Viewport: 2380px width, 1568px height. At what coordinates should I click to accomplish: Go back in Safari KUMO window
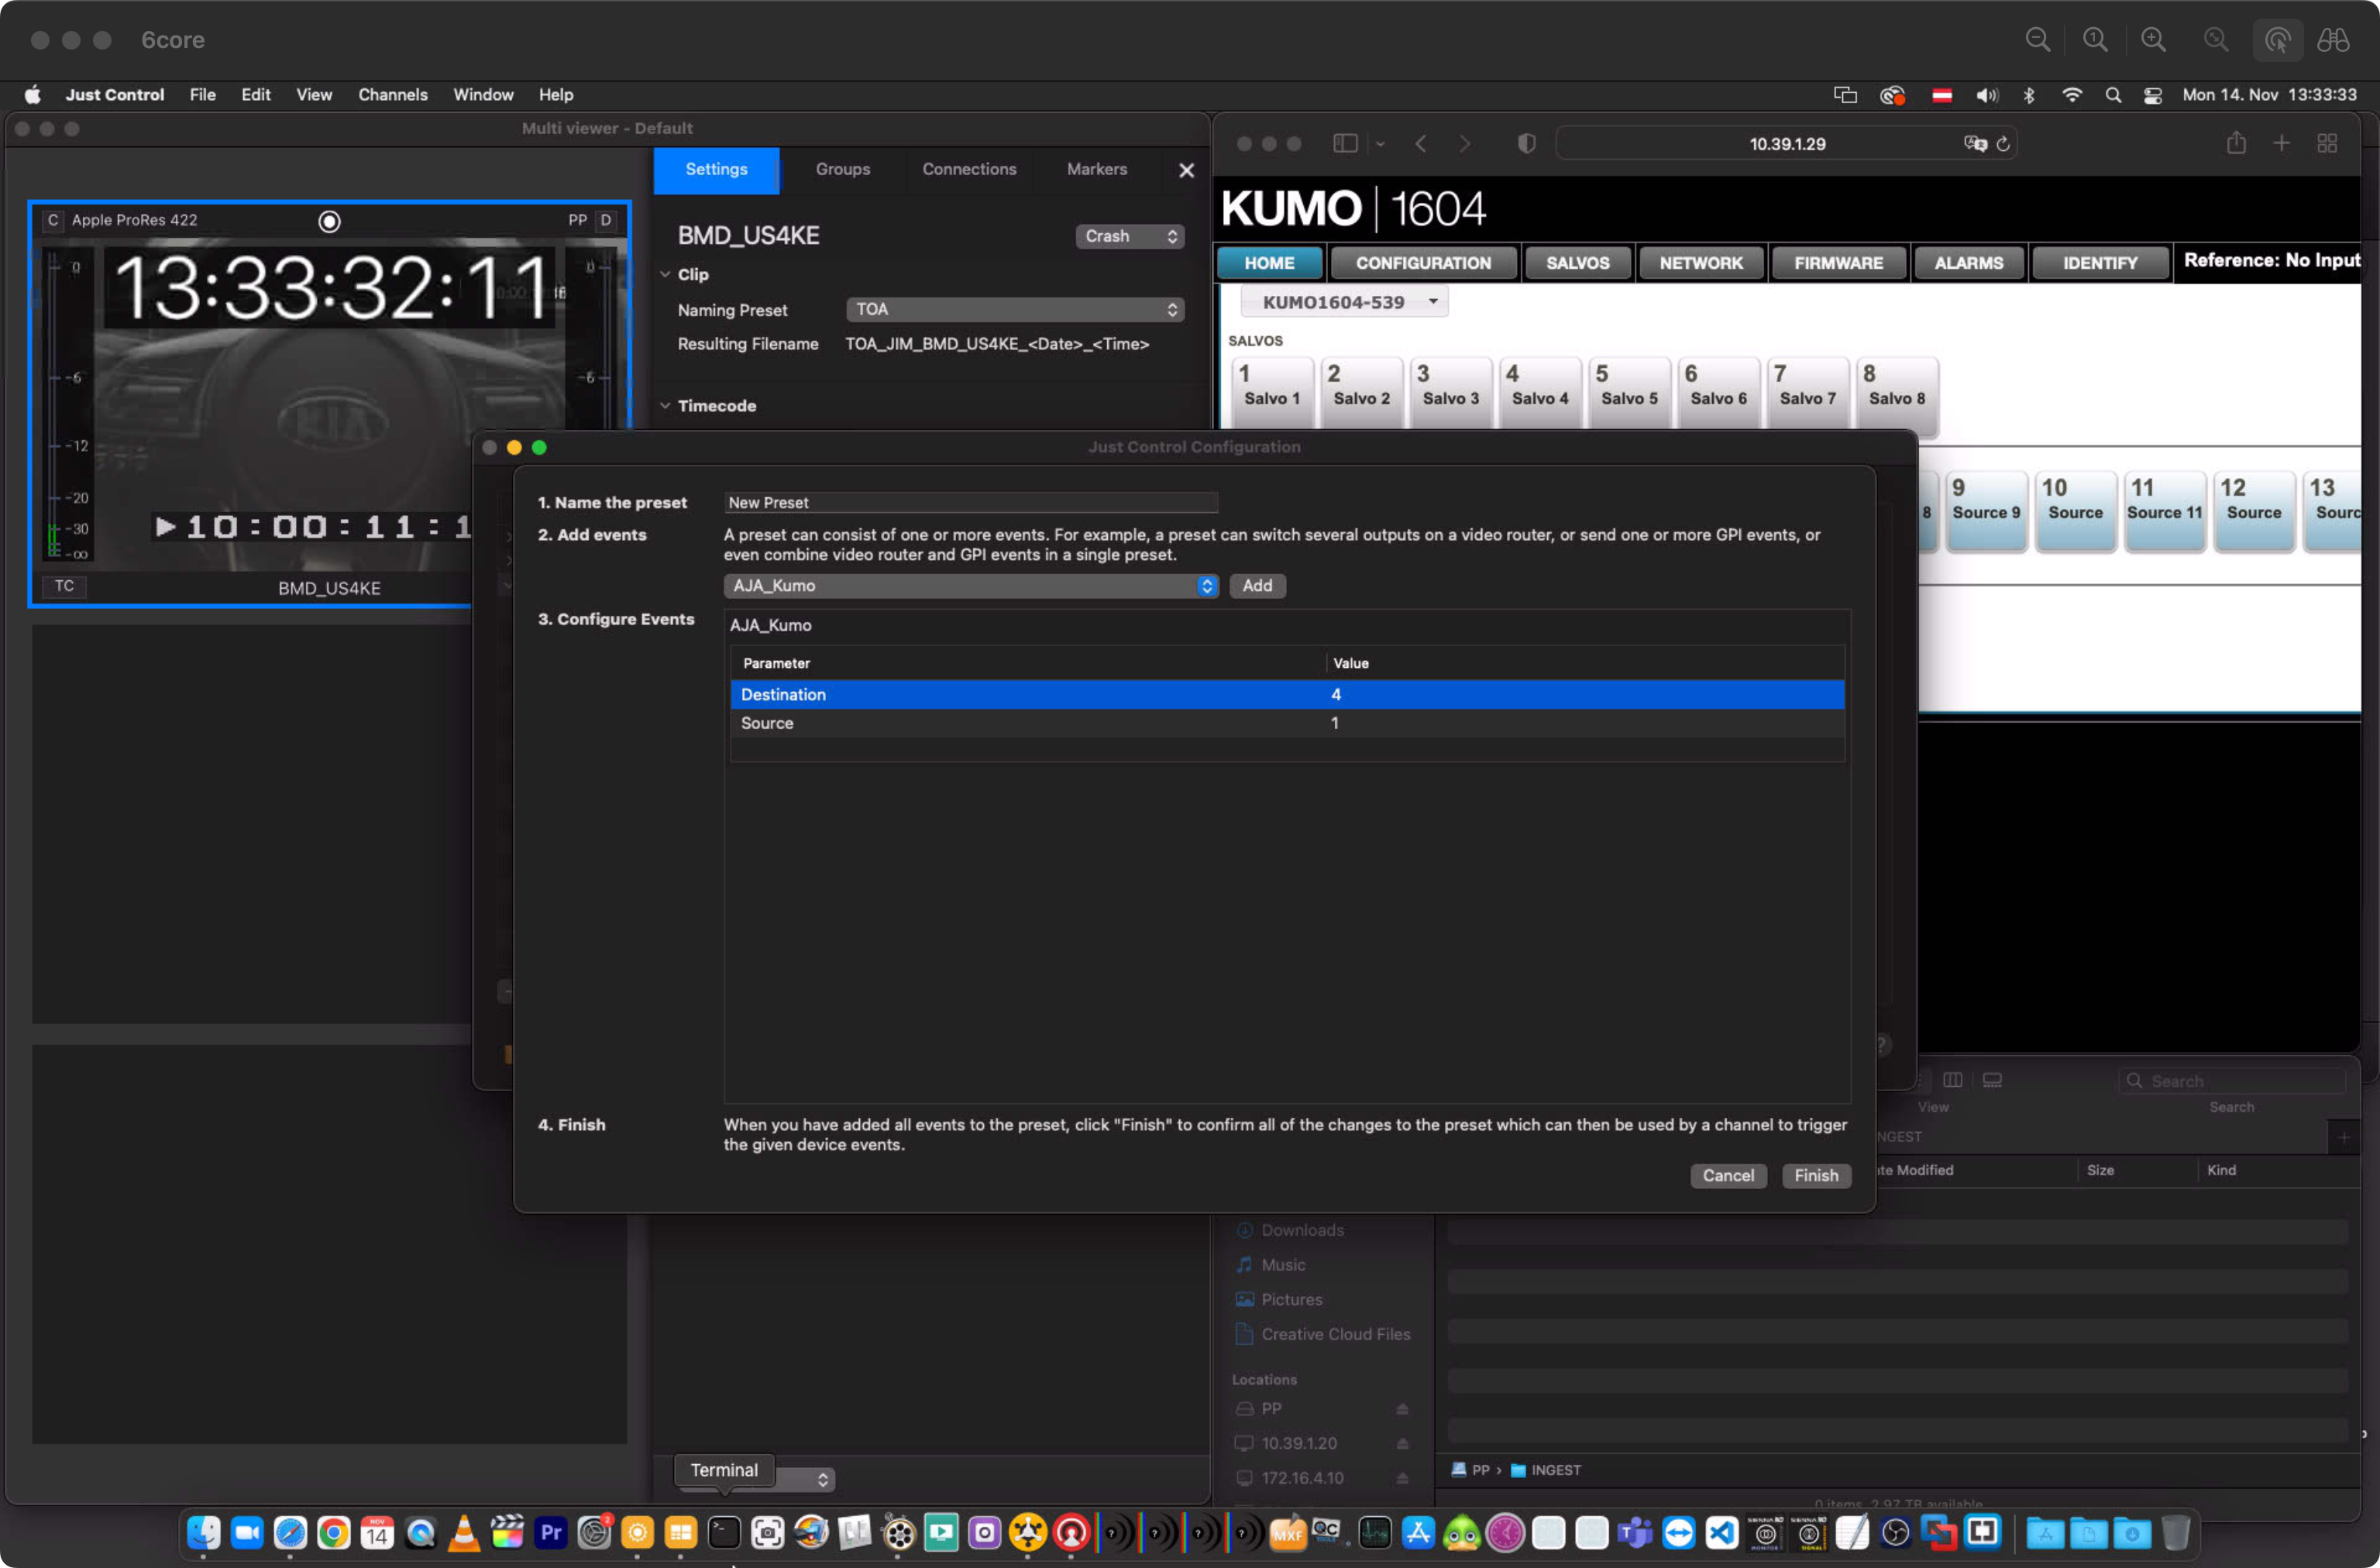(x=1421, y=144)
